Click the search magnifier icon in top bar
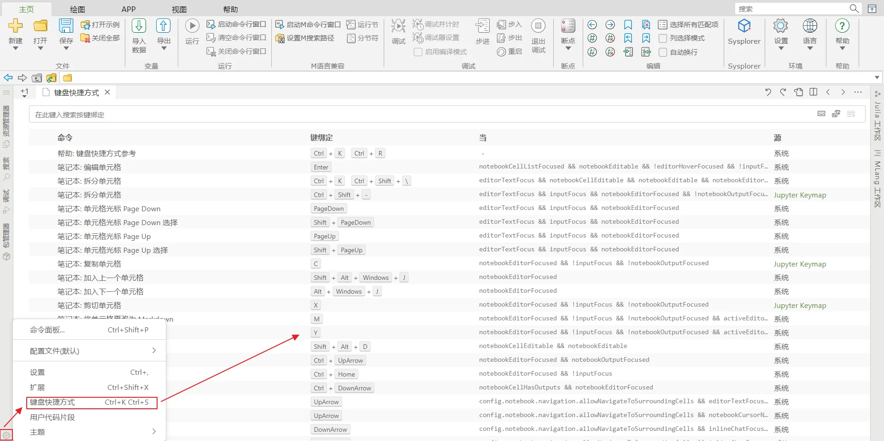884x441 pixels. pyautogui.click(x=854, y=9)
